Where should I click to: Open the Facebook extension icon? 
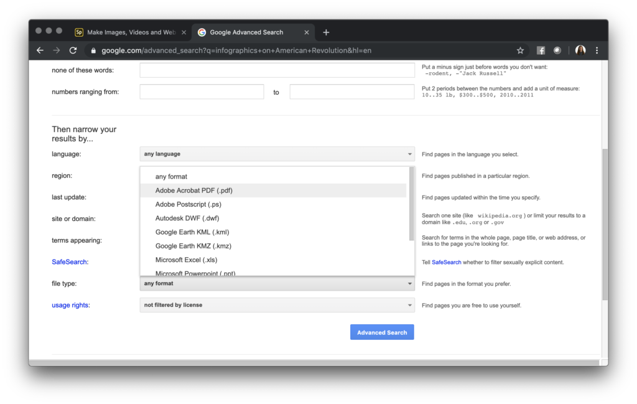pos(541,50)
